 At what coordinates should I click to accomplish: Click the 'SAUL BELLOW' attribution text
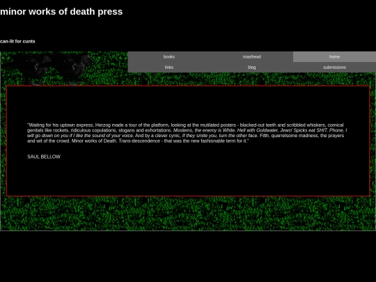tap(44, 157)
